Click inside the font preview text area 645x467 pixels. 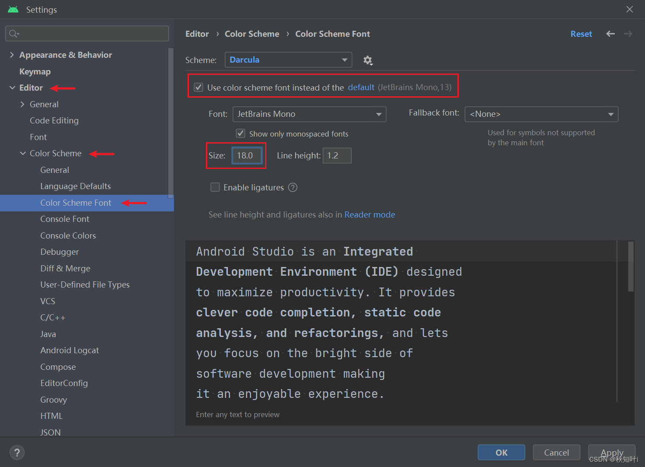coord(401,323)
